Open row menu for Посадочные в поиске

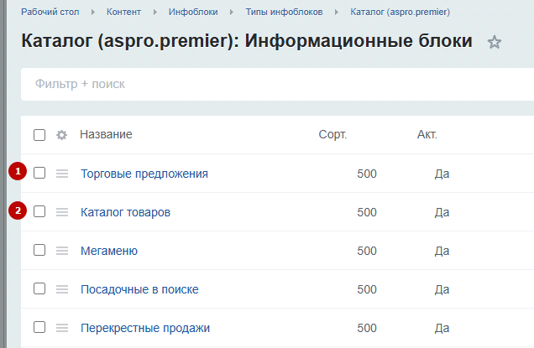62,289
